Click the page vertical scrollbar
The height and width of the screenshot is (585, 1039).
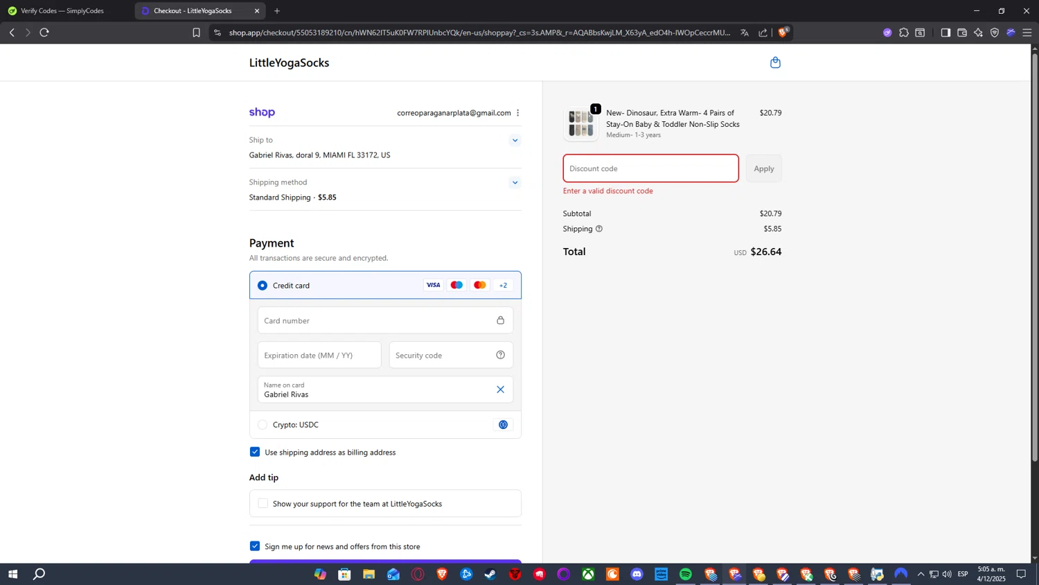pos(1035,256)
